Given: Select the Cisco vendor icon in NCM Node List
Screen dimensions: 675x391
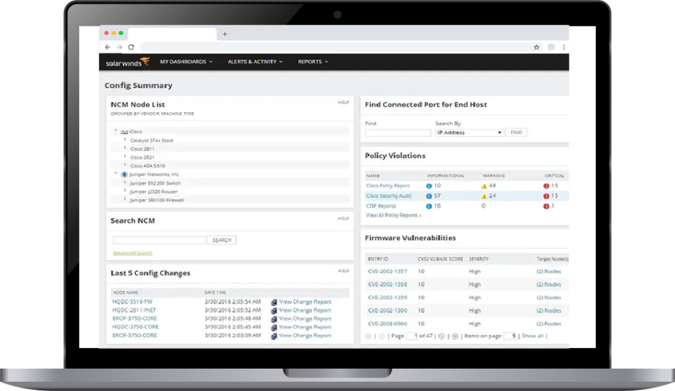Looking at the screenshot, I should 123,131.
